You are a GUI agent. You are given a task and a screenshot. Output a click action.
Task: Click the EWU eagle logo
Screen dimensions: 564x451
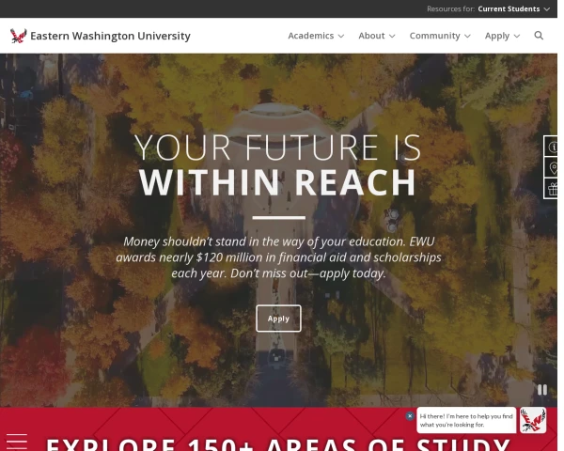tap(18, 36)
